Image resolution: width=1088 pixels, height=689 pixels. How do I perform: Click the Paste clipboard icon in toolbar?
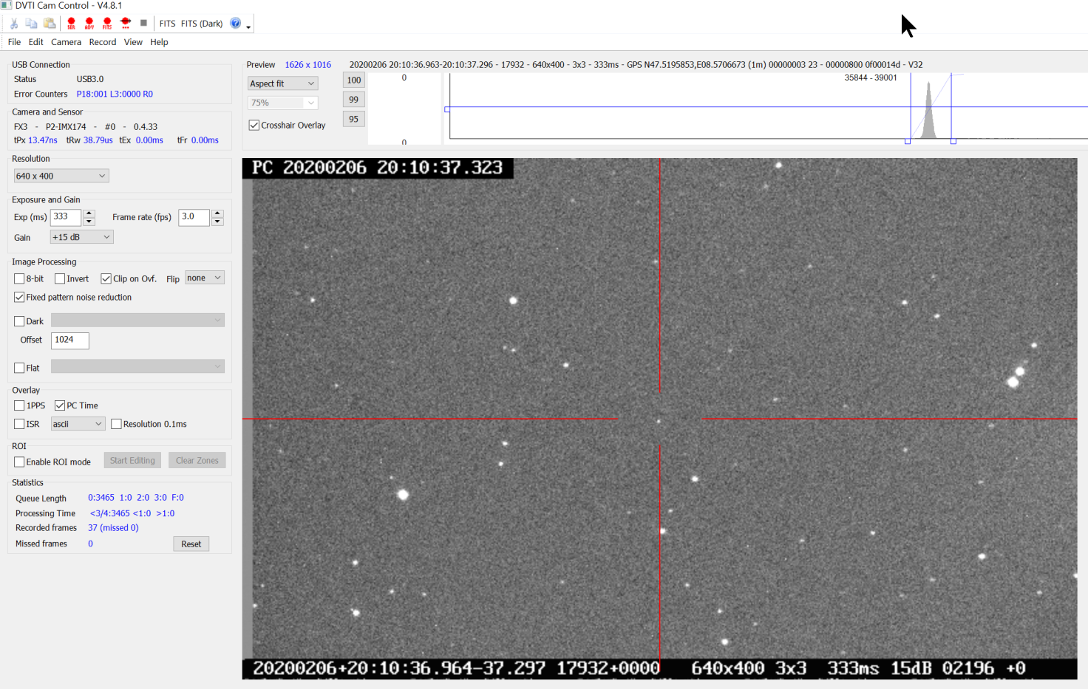click(50, 24)
